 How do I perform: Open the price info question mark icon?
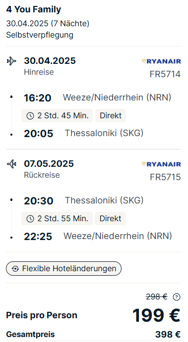point(177,297)
